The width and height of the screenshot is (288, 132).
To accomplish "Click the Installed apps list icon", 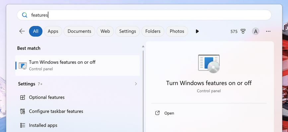I will coord(23,125).
